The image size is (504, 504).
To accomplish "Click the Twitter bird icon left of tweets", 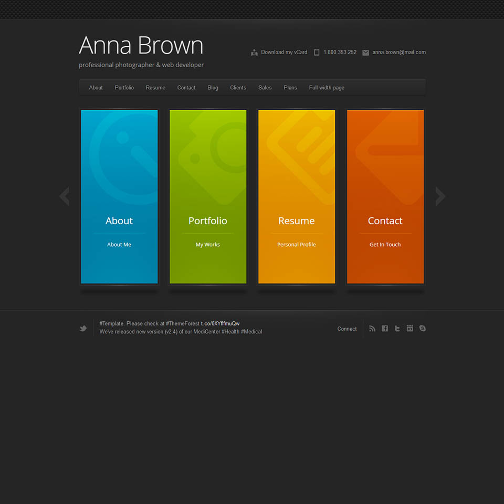I will 83,329.
